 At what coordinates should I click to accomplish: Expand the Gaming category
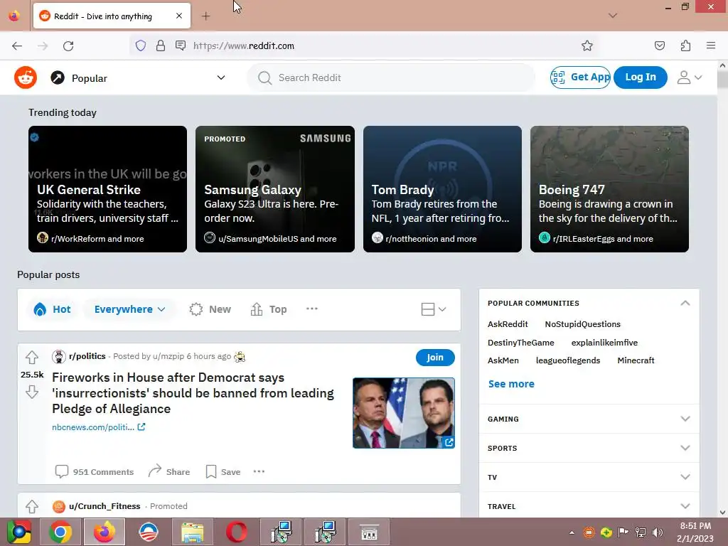pos(589,419)
